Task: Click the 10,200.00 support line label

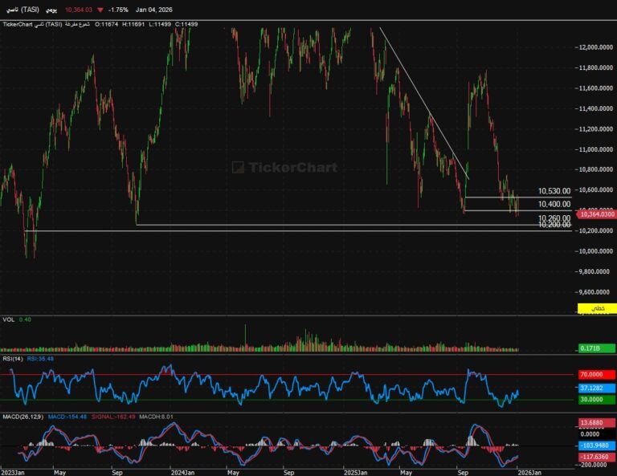Action: pos(554,226)
